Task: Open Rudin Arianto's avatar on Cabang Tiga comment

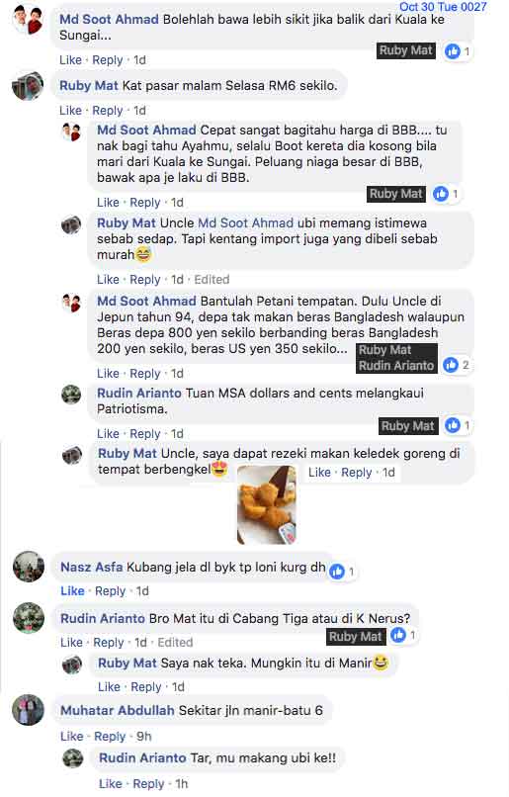Action: click(29, 618)
